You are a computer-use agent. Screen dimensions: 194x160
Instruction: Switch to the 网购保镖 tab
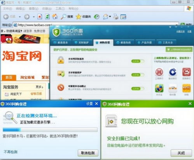103,42
